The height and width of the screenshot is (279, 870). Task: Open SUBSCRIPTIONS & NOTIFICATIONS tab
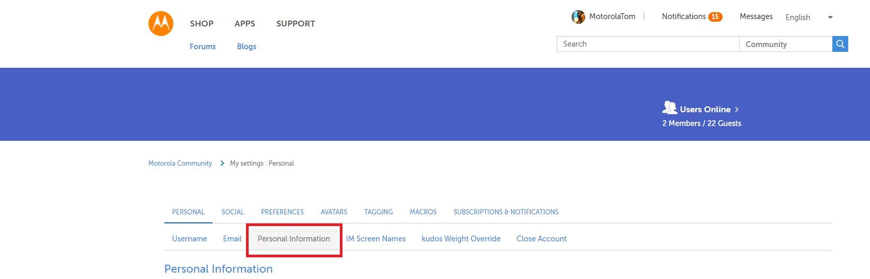[506, 212]
